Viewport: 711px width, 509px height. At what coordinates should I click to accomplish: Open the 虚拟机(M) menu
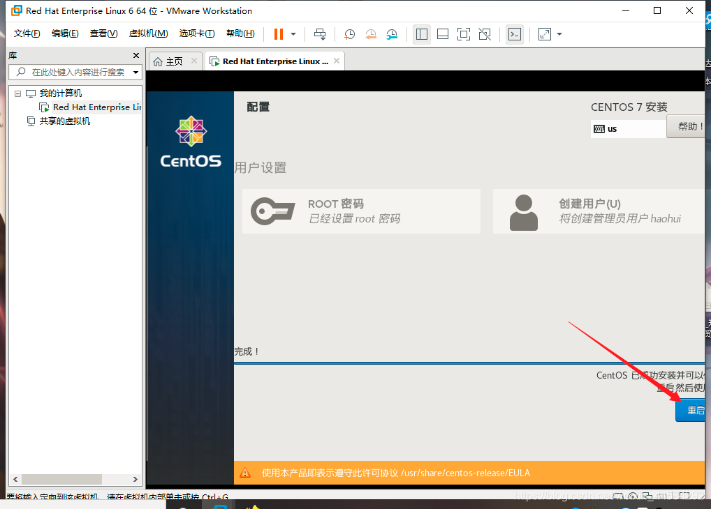148,33
